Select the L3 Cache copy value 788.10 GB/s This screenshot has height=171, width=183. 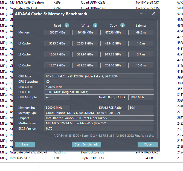pos(113,65)
